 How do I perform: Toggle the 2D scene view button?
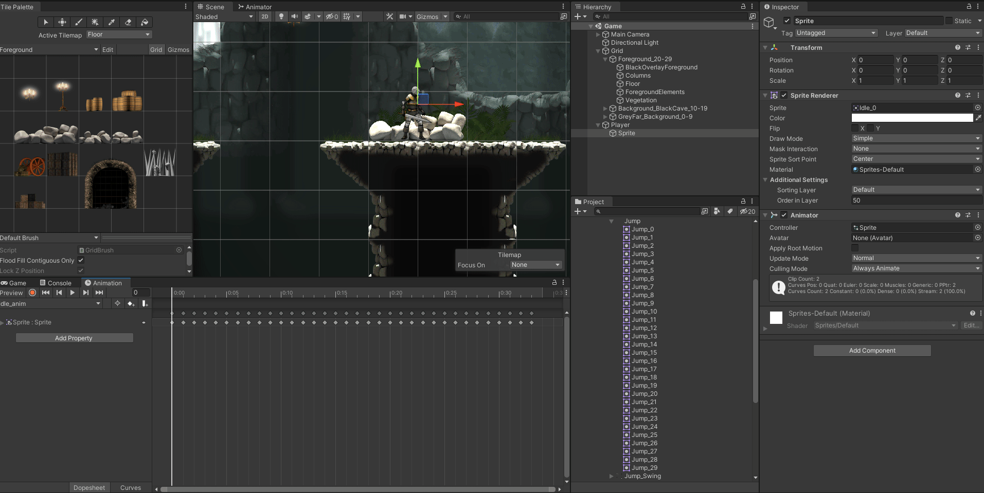point(265,16)
